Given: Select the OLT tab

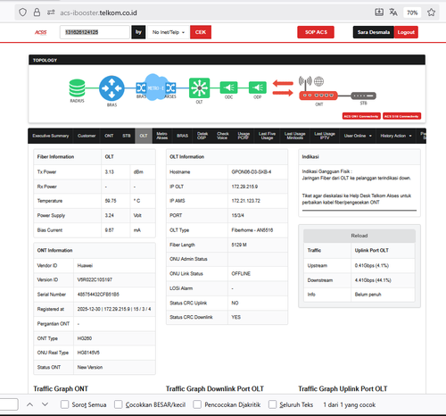Looking at the screenshot, I should [144, 136].
